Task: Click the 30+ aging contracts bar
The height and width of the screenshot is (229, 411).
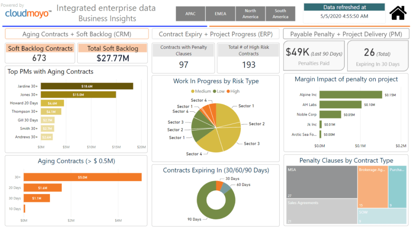Action: pos(82,177)
